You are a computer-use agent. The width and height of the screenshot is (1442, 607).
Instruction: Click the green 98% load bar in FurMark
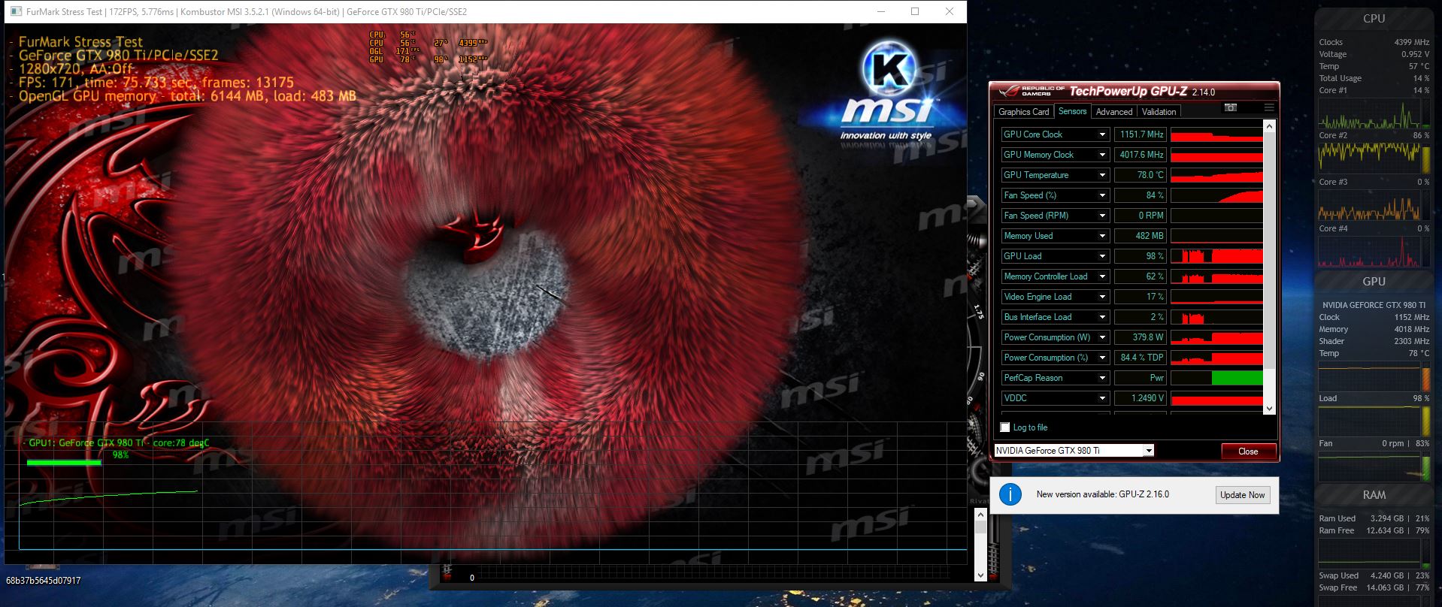pyautogui.click(x=64, y=463)
